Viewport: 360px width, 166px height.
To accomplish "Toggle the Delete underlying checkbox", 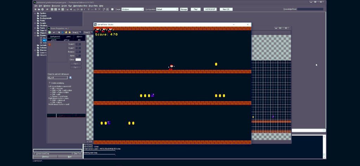I will click(x=50, y=83).
